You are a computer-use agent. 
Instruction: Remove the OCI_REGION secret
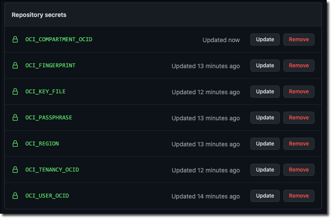pyautogui.click(x=298, y=144)
